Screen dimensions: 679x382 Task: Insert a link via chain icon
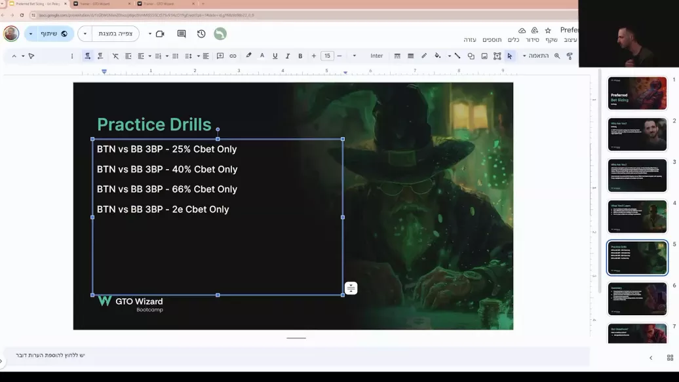point(233,56)
